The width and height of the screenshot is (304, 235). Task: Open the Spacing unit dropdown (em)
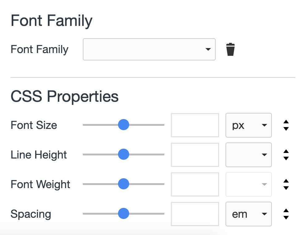point(249,214)
